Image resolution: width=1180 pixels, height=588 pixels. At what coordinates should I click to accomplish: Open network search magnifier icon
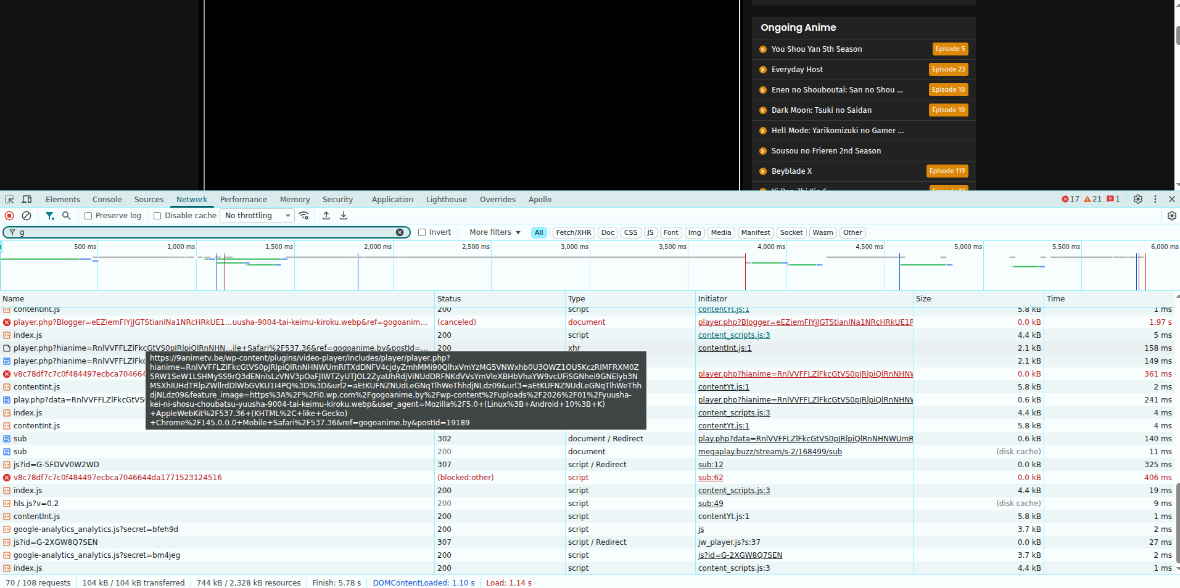point(67,216)
